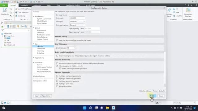
Task: Select the FRONT datum plane in tree
Action: [9, 43]
